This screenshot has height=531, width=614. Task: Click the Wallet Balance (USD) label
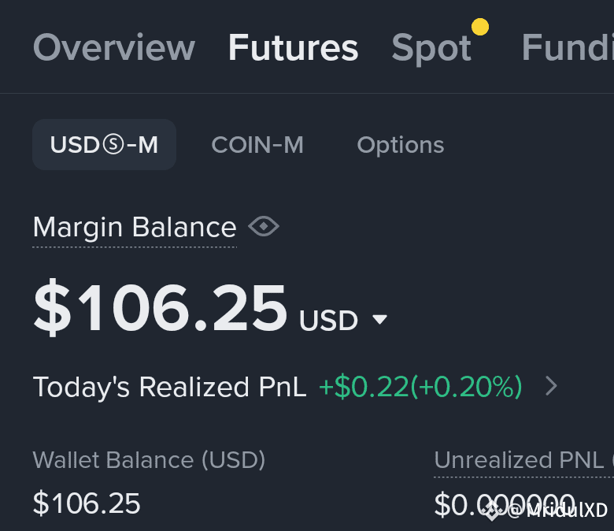point(150,460)
